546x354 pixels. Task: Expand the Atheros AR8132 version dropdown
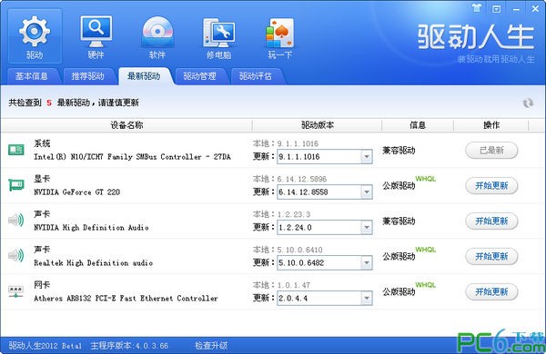367,298
